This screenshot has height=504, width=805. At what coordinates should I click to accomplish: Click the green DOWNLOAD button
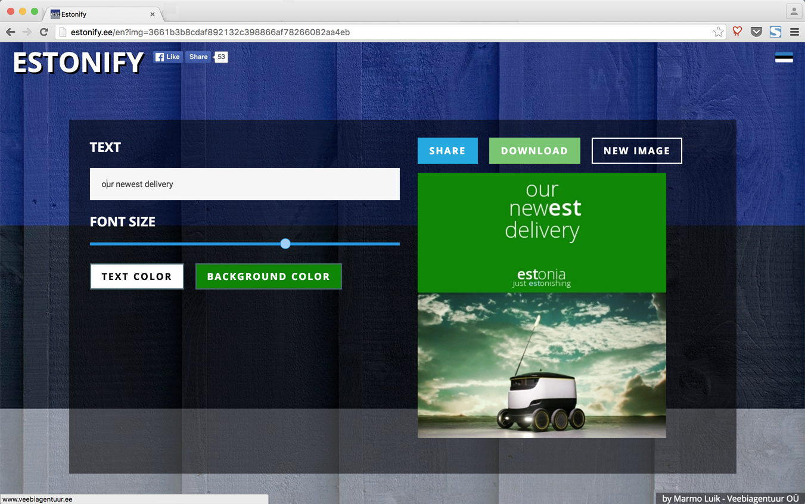(534, 151)
